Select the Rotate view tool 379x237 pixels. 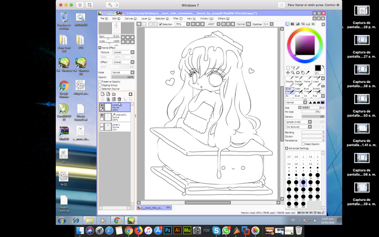coord(298,73)
